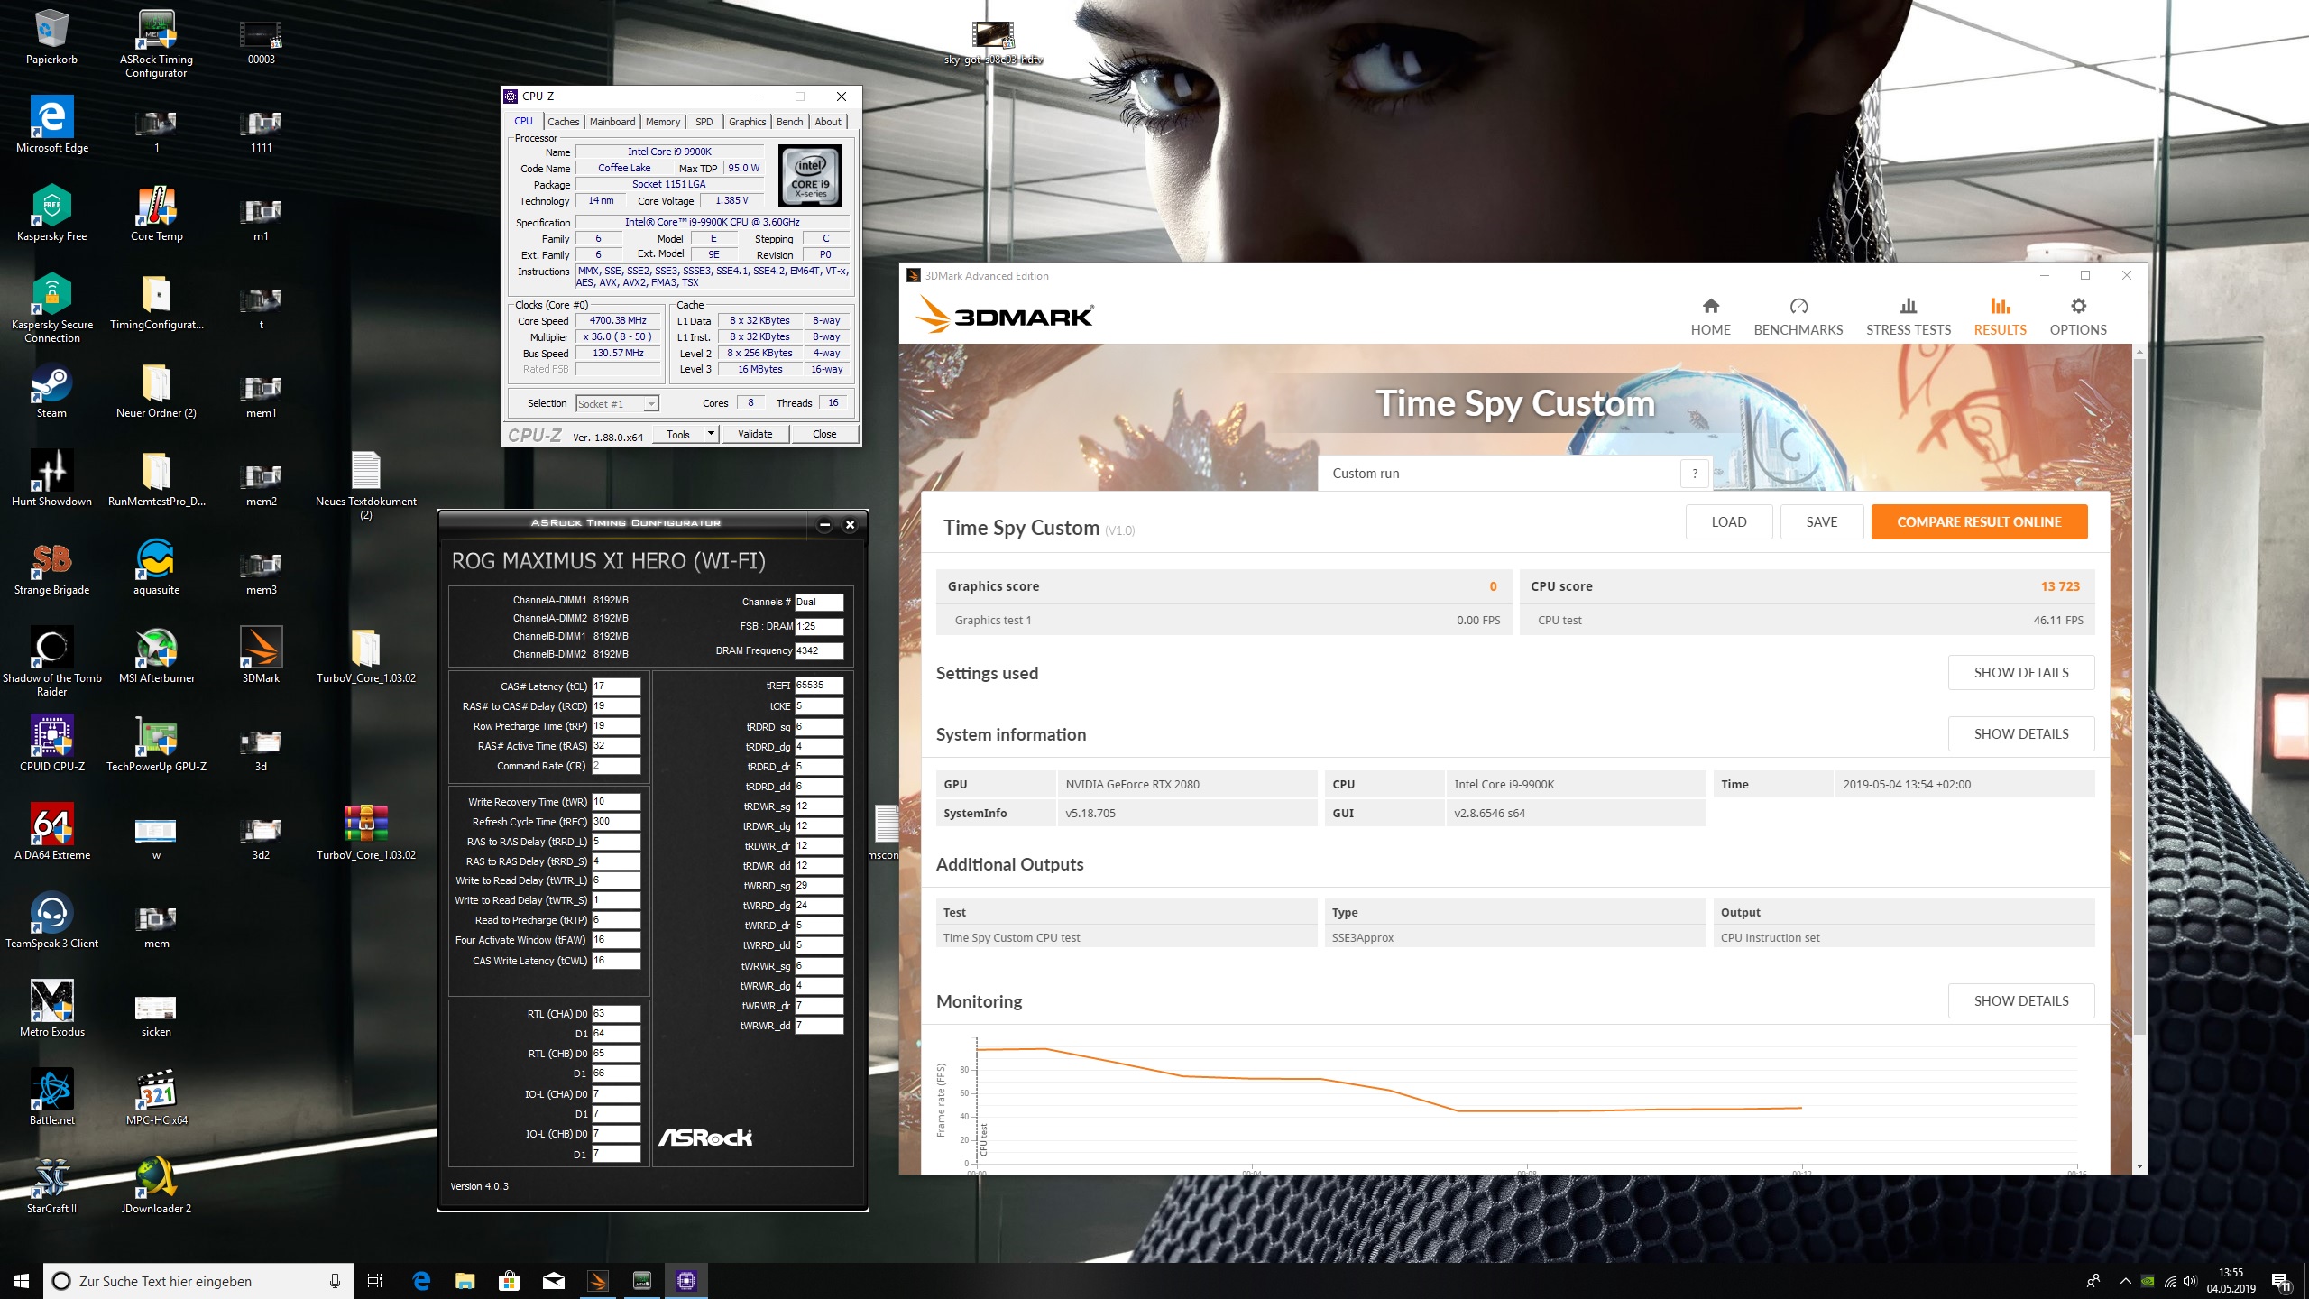Expand CPU-Z Socket #1 selection dropdown
Image resolution: width=2309 pixels, height=1299 pixels.
point(651,404)
